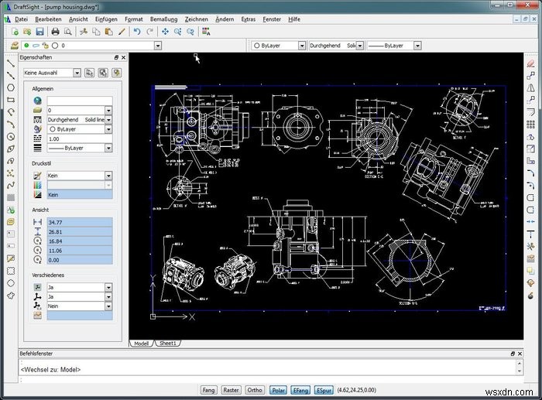Screen dimensions: 542x400
Task: Toggle the Ortho mode button
Action: [255, 390]
